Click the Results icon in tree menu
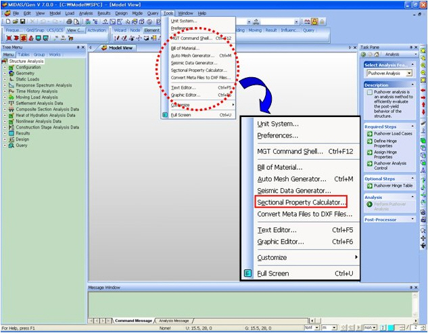Image resolution: width=428 pixels, height=333 pixels. [x=11, y=133]
